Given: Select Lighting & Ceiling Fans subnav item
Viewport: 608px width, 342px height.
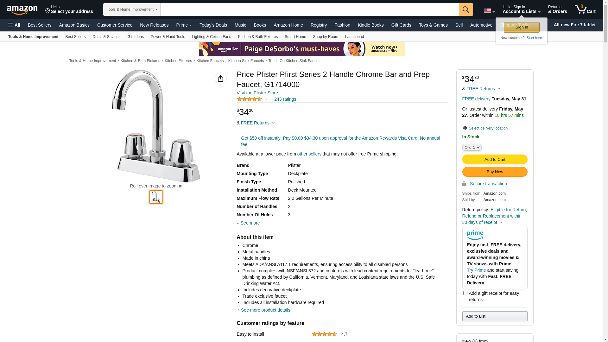Looking at the screenshot, I should (211, 37).
